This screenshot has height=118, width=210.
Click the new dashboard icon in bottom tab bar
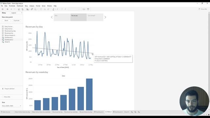(x=135, y=112)
